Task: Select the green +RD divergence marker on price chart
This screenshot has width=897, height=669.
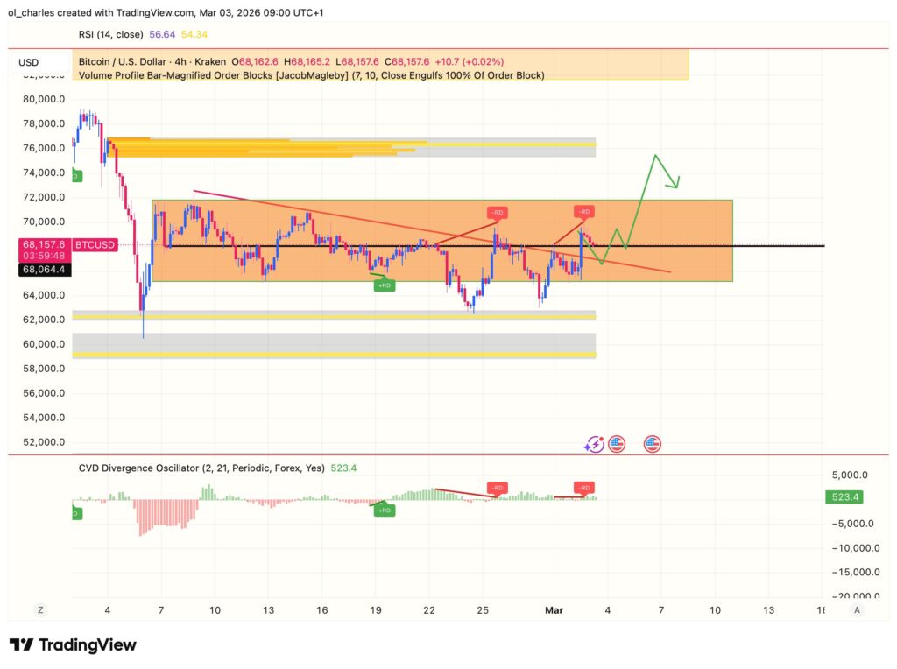Action: (x=384, y=284)
